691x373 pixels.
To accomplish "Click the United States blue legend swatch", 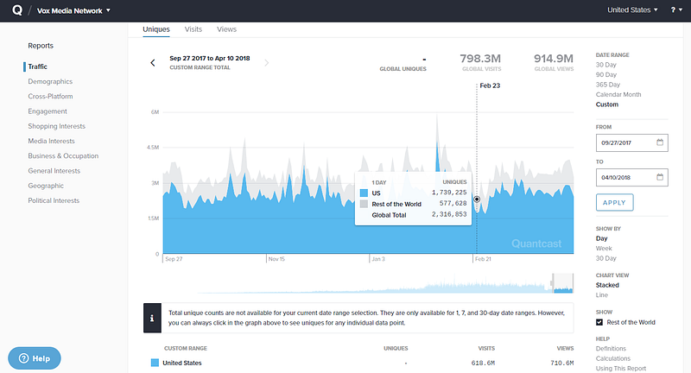I will [x=155, y=363].
